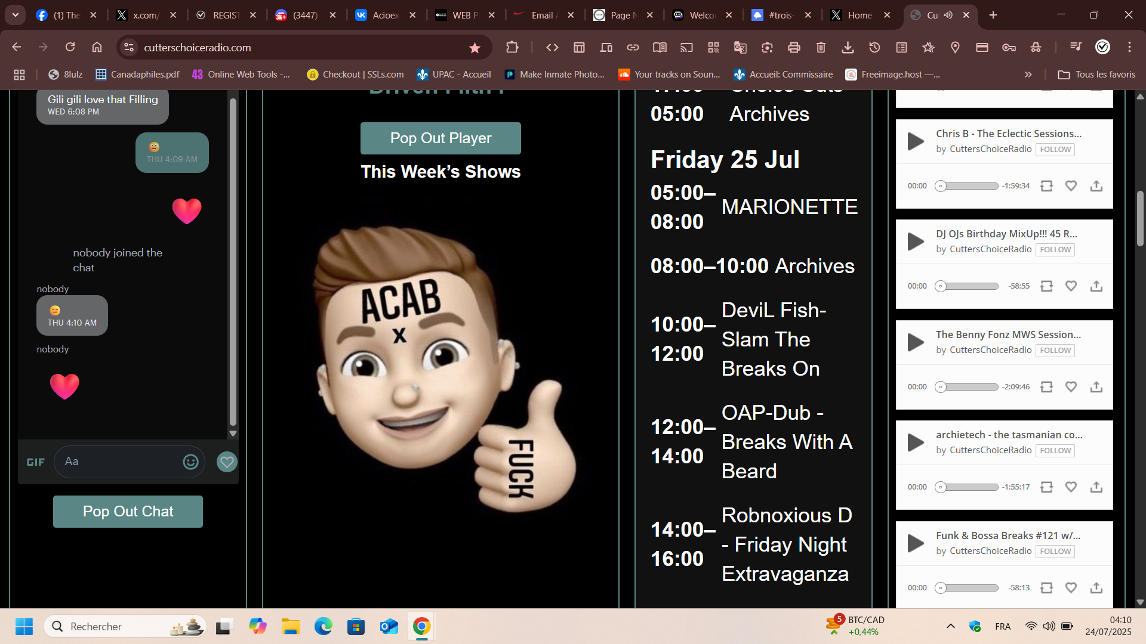This screenshot has height=644, width=1146.
Task: Click the chat message input field
Action: [119, 462]
